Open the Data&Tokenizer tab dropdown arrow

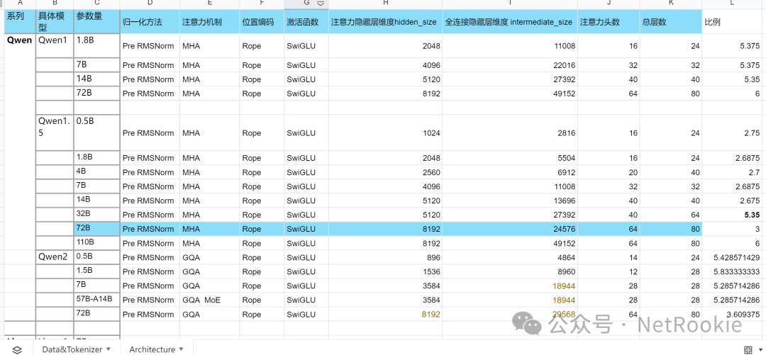pos(109,349)
